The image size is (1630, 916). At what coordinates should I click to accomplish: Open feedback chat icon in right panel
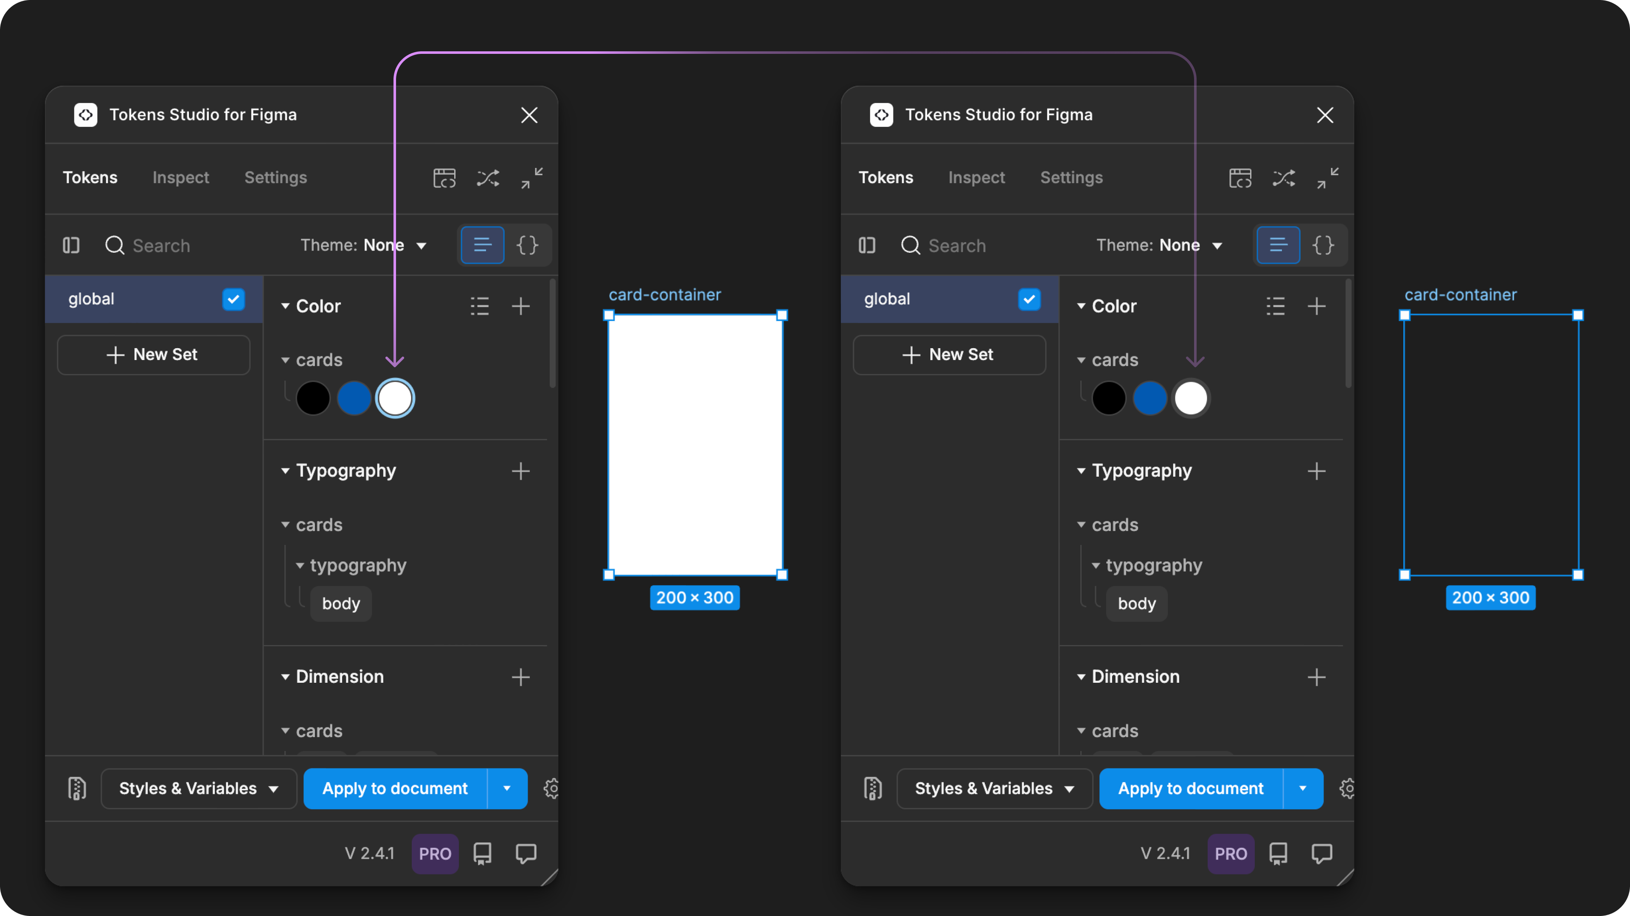point(1323,854)
